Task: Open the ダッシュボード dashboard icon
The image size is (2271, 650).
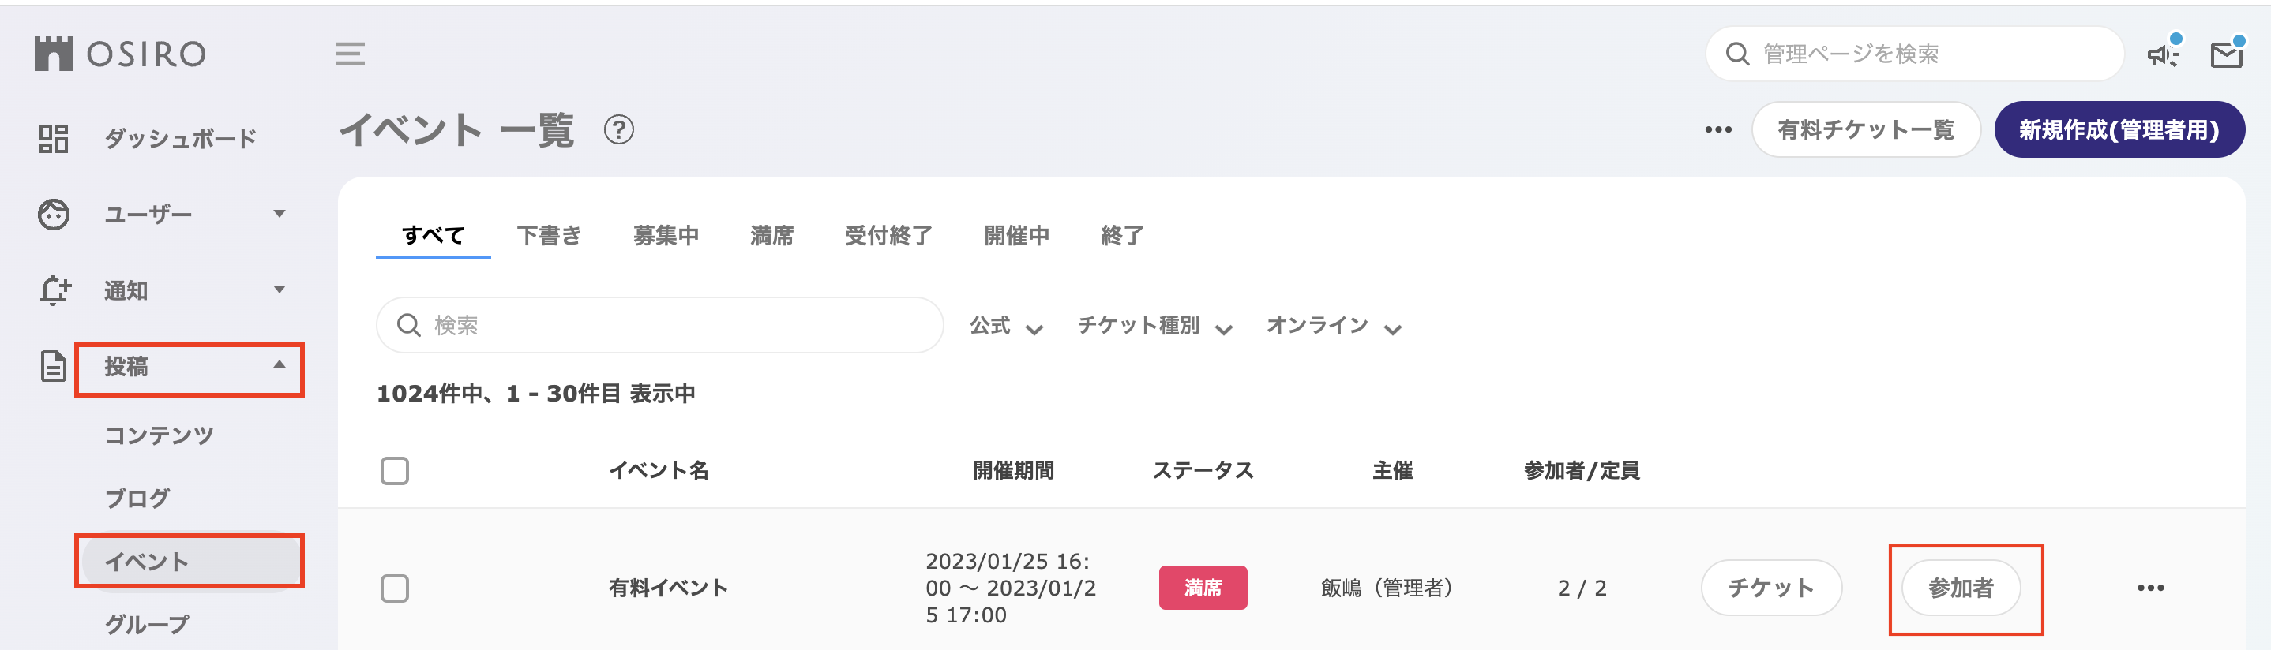Action: (54, 138)
